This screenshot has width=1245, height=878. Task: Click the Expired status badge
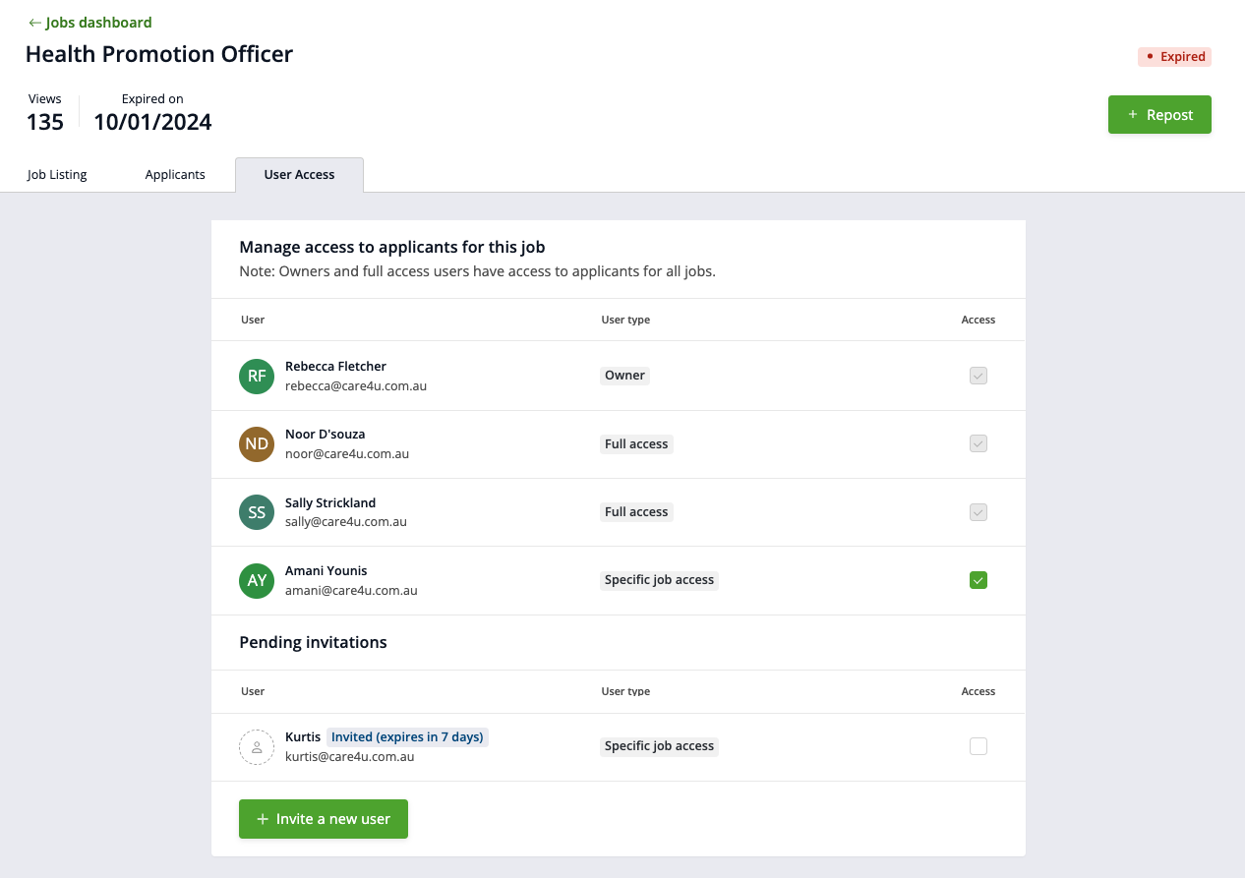(1174, 57)
